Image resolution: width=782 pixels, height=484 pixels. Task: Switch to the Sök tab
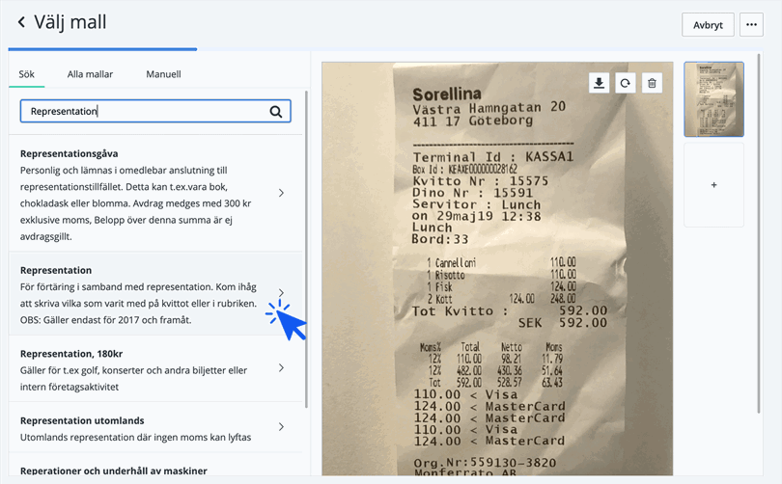click(x=26, y=74)
